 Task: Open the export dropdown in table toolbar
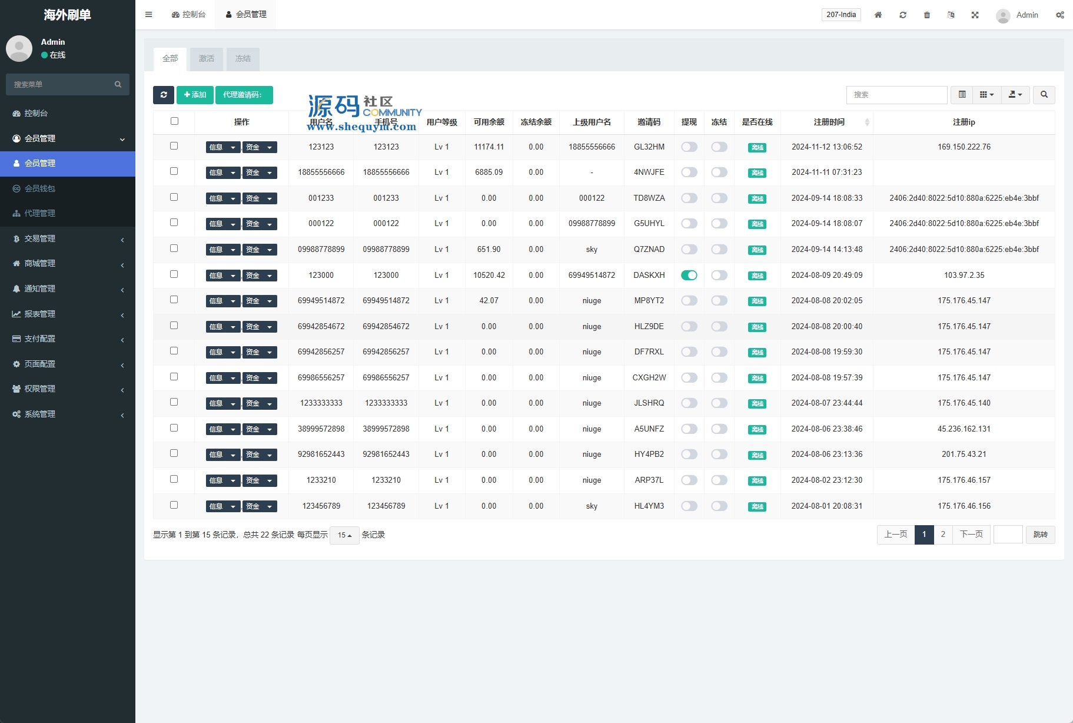pyautogui.click(x=1015, y=95)
